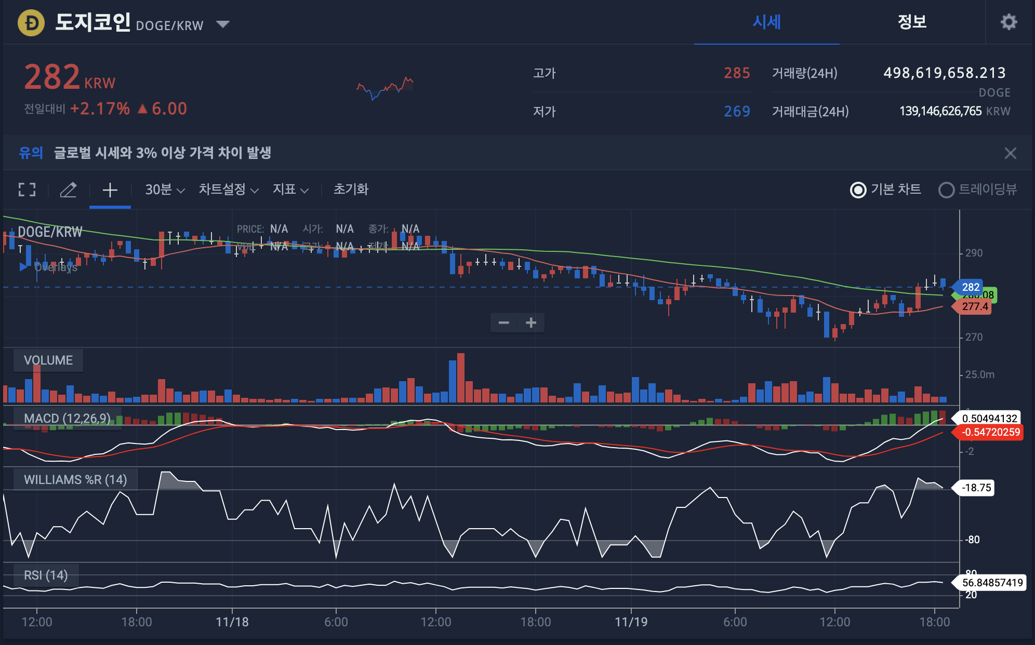Screen dimensions: 1035x645
Task: Open the settings gear icon
Action: [1009, 22]
